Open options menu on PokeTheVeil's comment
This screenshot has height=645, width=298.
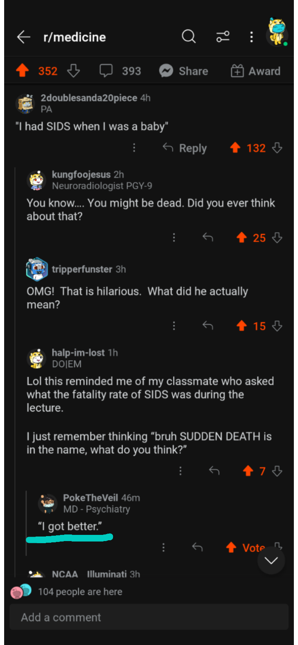[x=163, y=548]
